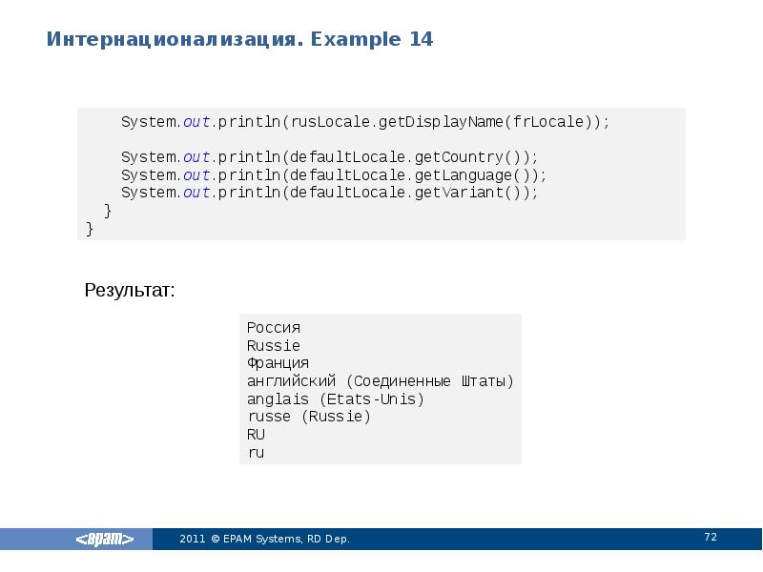Click the Россия line in the output box

273,327
